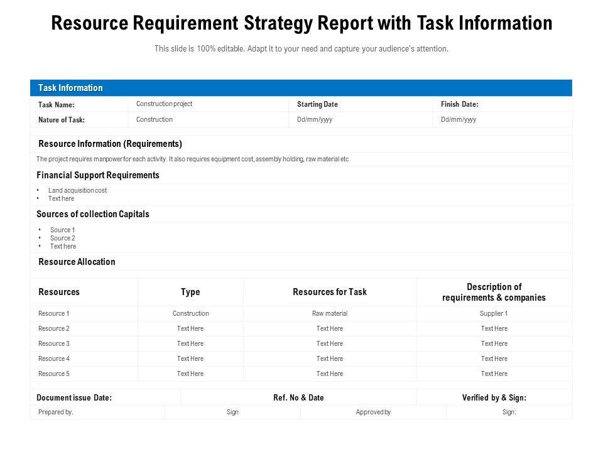Click the blue Task Information header bar
The width and height of the screenshot is (603, 452).
[x=301, y=88]
